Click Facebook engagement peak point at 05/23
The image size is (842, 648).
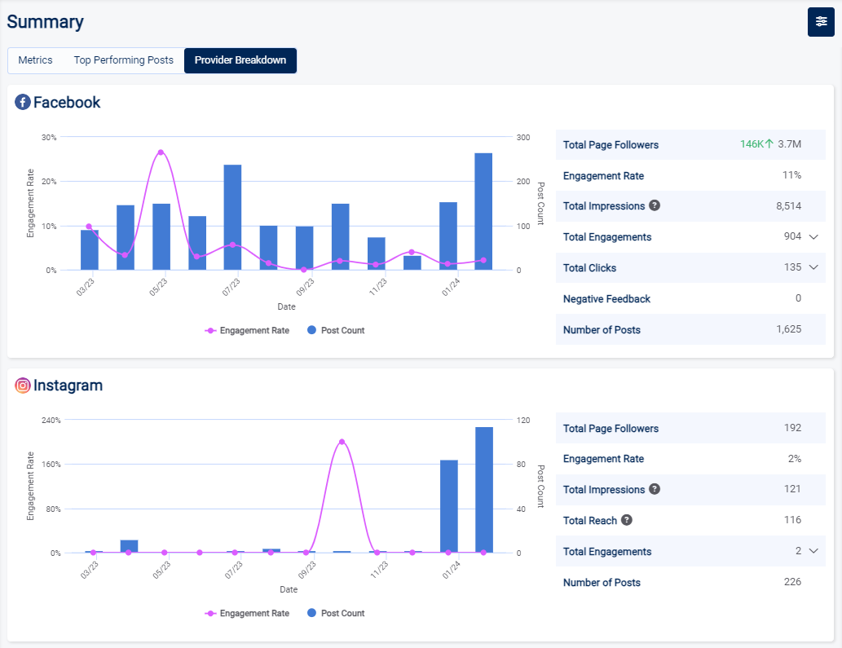coord(161,152)
